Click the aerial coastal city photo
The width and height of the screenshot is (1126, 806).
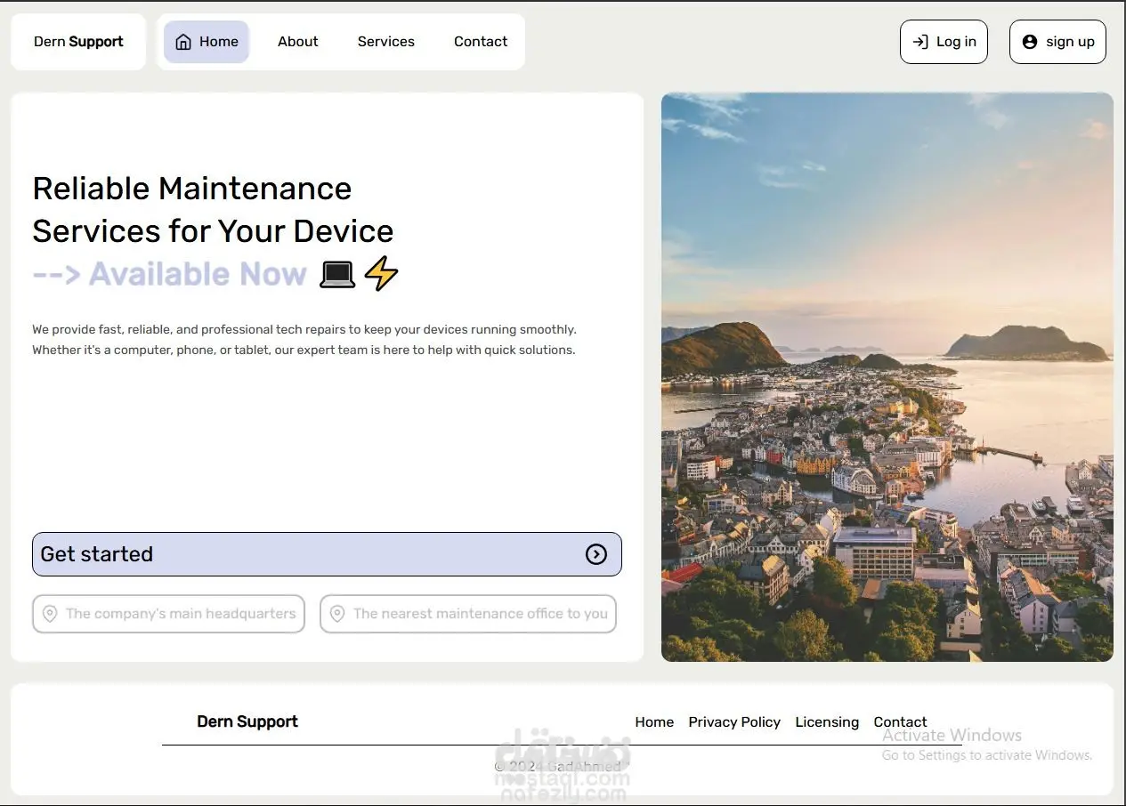coord(887,377)
